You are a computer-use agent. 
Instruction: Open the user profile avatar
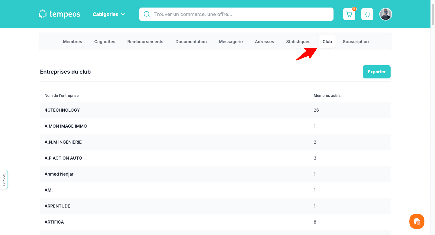386,14
